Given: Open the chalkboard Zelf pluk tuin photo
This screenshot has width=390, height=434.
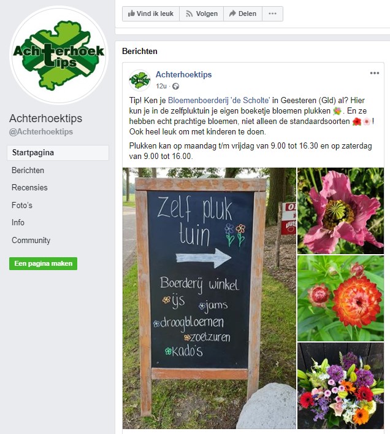Looking at the screenshot, I should coord(209,298).
